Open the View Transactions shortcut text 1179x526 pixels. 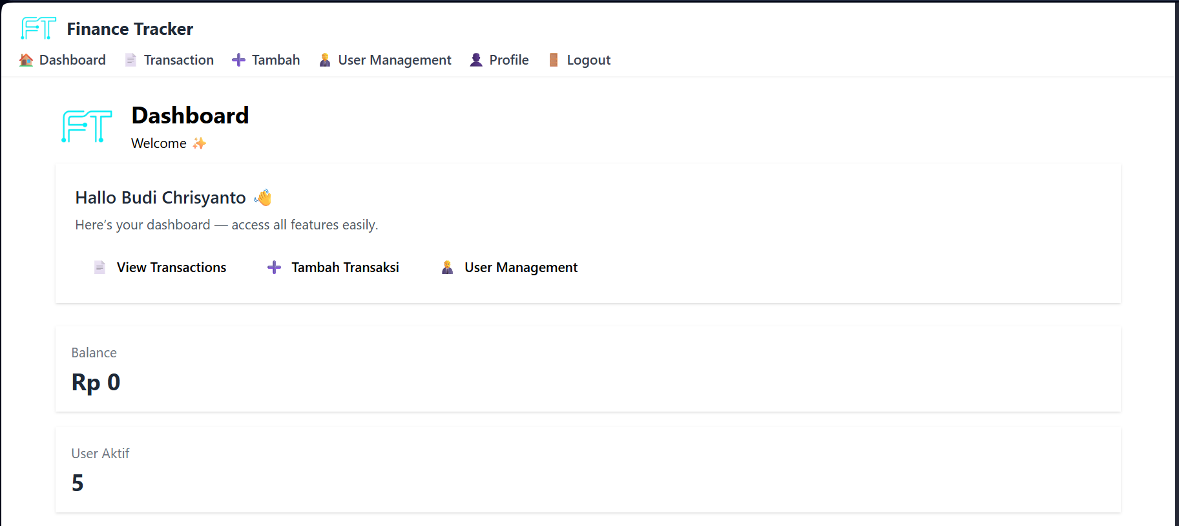pos(171,268)
